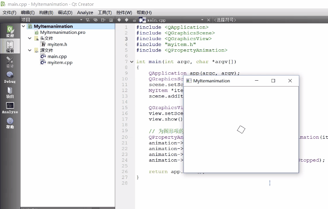Open the 项目 view dropdown

pyautogui.click(x=81, y=20)
